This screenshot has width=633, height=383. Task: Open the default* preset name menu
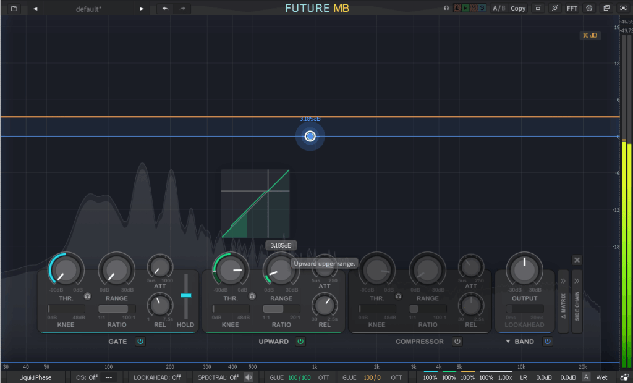click(88, 9)
